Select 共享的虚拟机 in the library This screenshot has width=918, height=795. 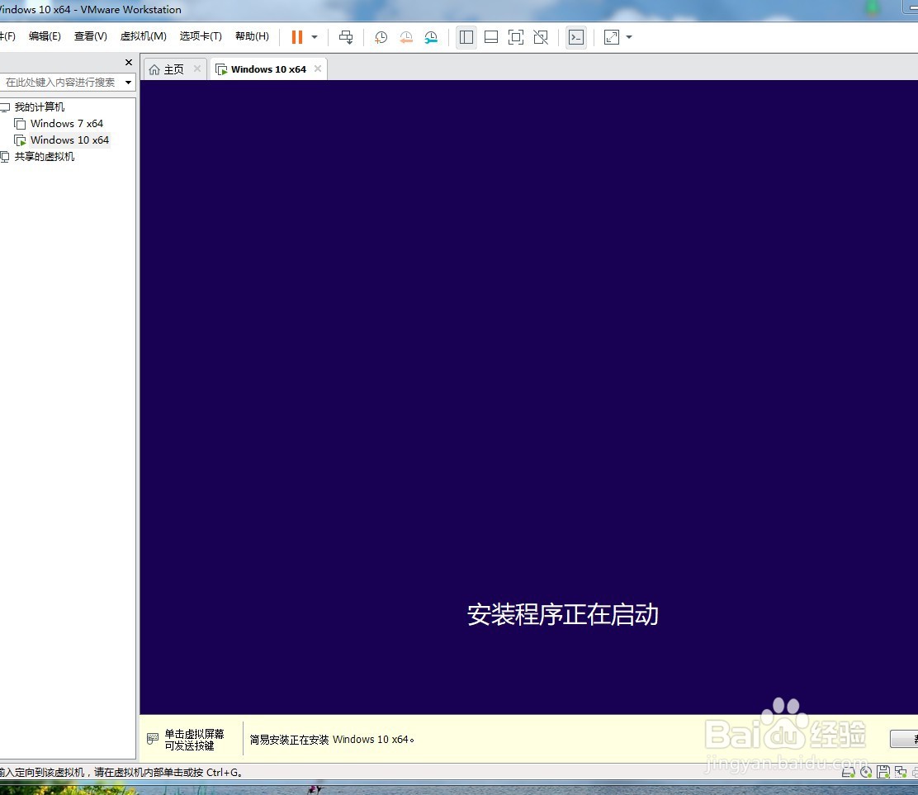[x=45, y=156]
